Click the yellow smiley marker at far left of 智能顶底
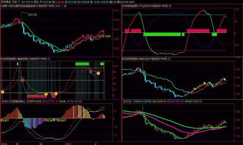 [x=3, y=92]
